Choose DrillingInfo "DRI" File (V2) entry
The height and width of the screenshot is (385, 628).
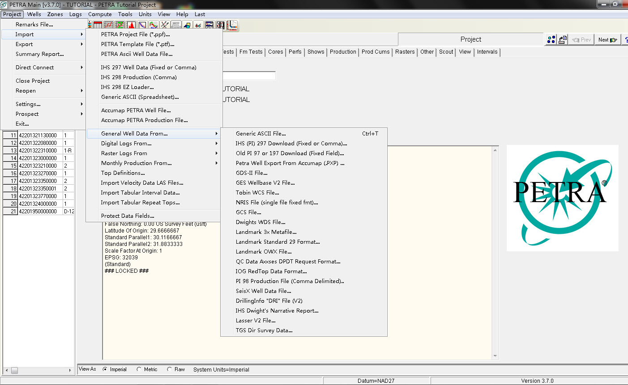304,301
